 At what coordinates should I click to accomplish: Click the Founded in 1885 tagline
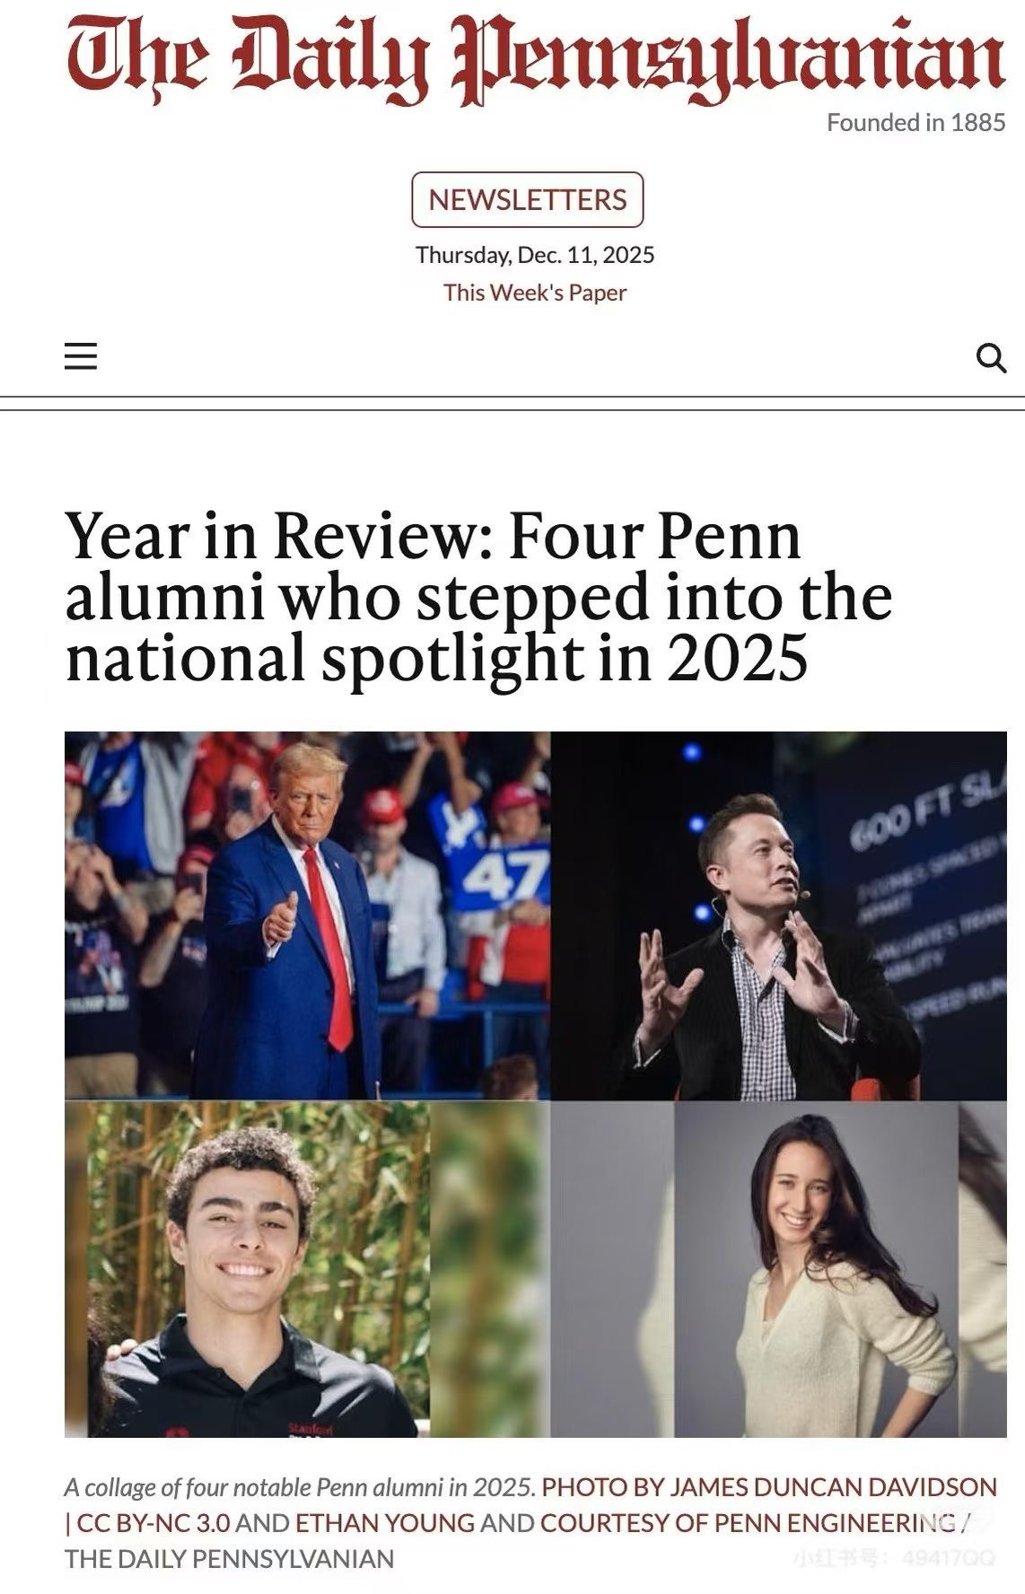pos(915,122)
